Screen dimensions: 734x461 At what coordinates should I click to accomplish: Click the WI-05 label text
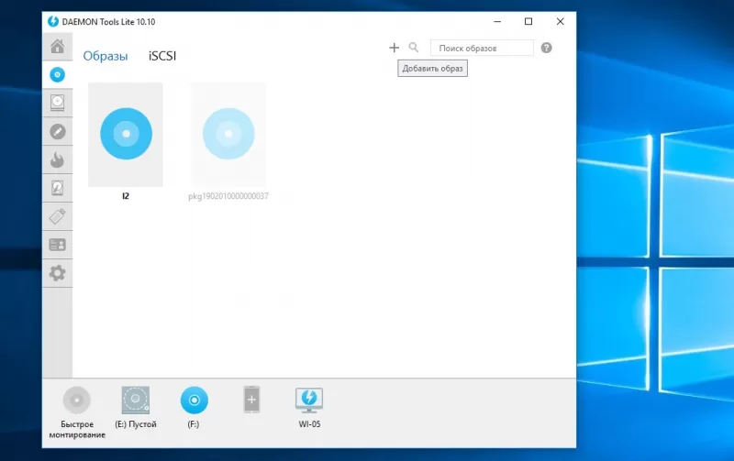click(x=309, y=424)
